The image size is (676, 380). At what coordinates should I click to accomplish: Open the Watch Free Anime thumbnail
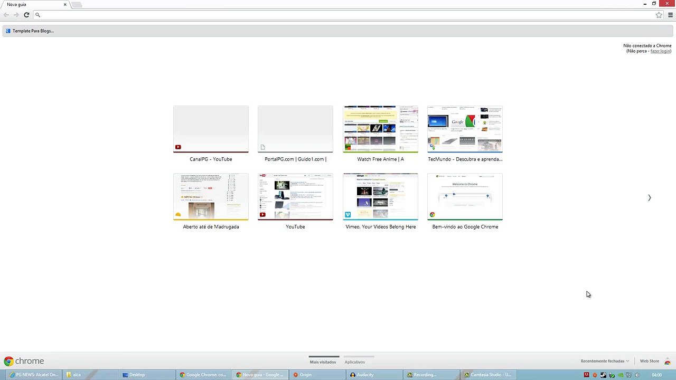(380, 129)
